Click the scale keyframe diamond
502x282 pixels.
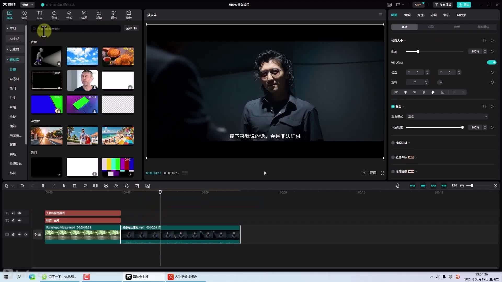pyautogui.click(x=492, y=51)
